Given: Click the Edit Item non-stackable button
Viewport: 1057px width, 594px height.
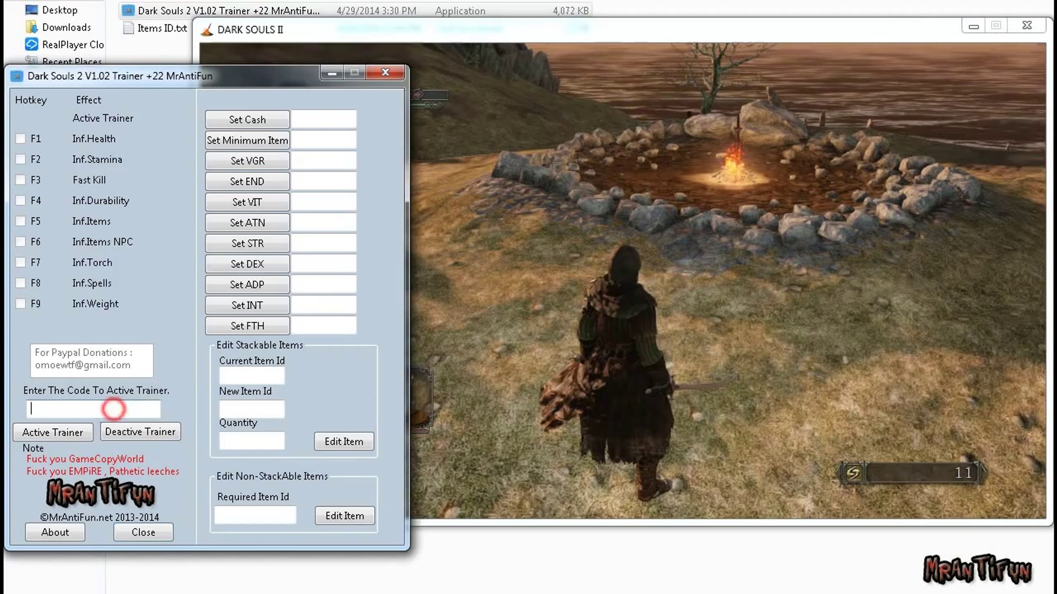Looking at the screenshot, I should 345,515.
